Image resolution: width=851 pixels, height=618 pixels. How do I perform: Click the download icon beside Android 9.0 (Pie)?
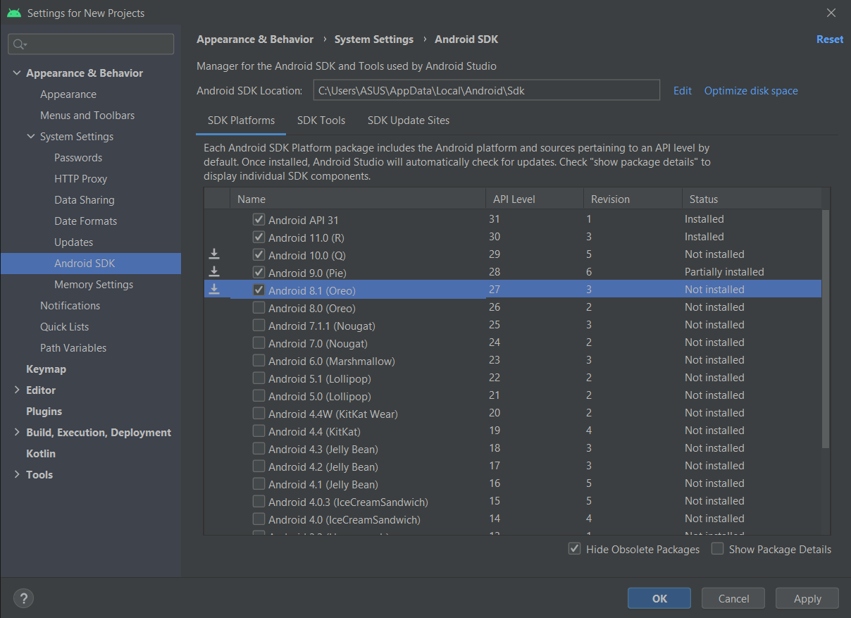point(214,271)
